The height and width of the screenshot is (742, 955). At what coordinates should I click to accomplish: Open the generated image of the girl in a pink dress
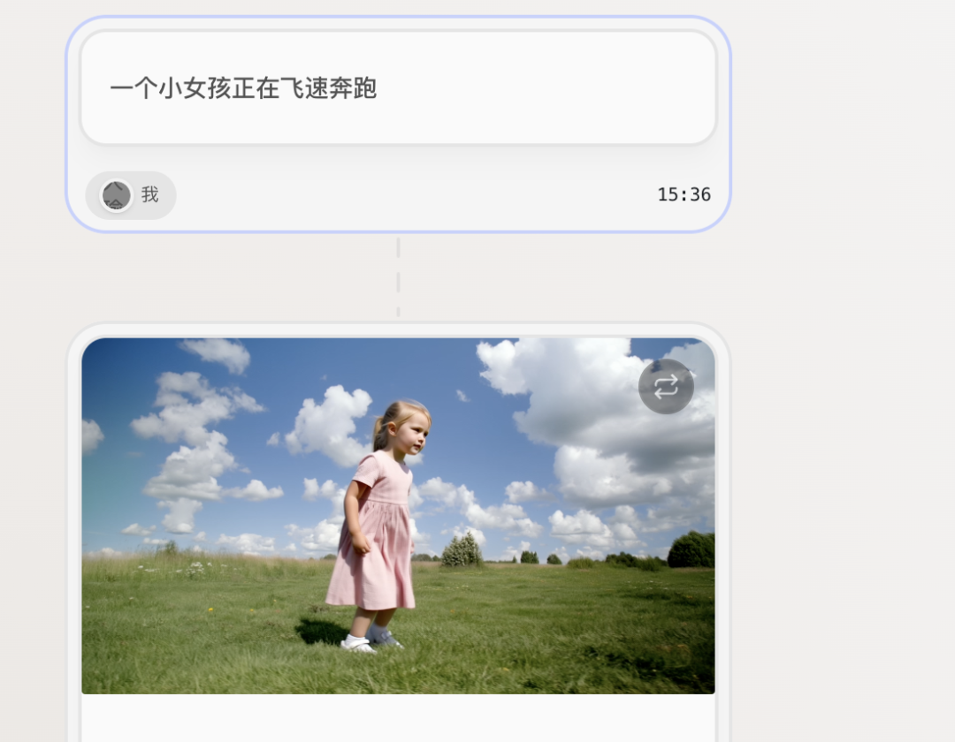(398, 516)
